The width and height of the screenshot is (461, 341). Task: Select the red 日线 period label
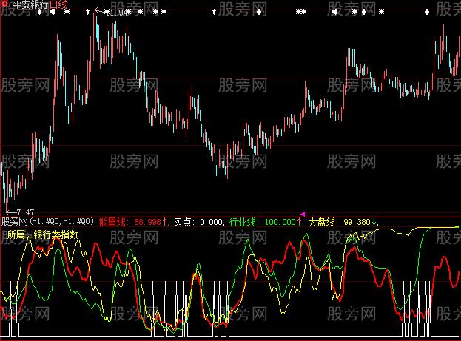(x=58, y=4)
